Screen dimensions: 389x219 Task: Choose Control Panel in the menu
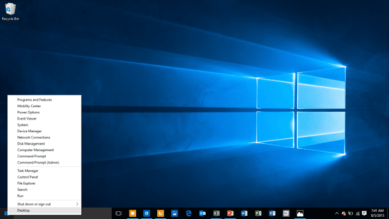44,177
